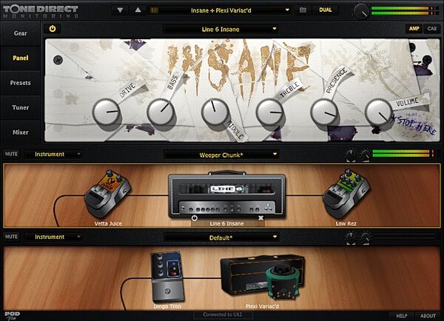Open the Mixer tab
Viewport: 444px width, 321px height.
(x=21, y=132)
